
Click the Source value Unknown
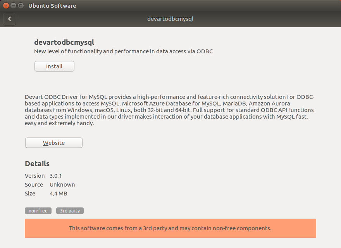(x=62, y=185)
